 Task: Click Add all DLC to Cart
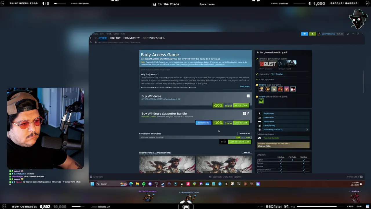point(239,142)
